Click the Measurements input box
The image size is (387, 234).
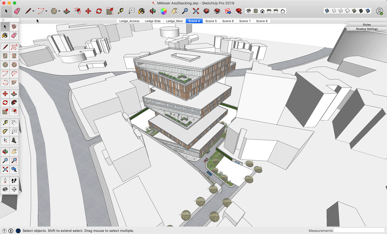pos(359,230)
